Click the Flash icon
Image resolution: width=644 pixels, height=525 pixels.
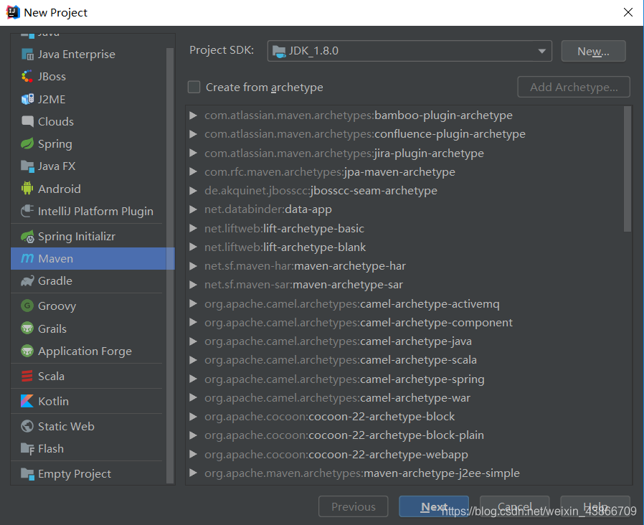tap(27, 448)
